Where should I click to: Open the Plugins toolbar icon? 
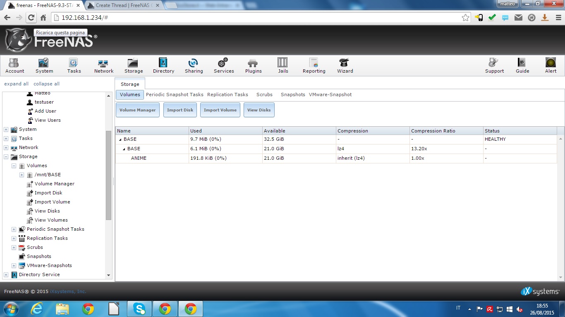coord(253,65)
